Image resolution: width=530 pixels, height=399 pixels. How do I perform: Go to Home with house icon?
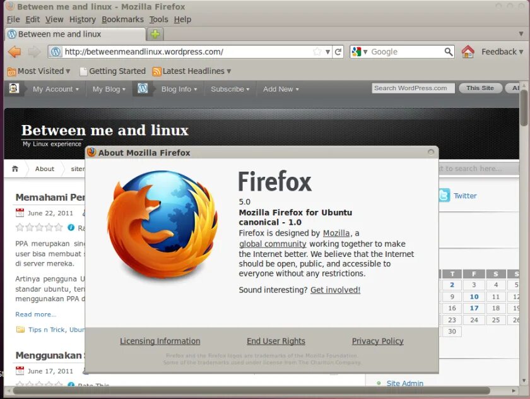pyautogui.click(x=468, y=52)
